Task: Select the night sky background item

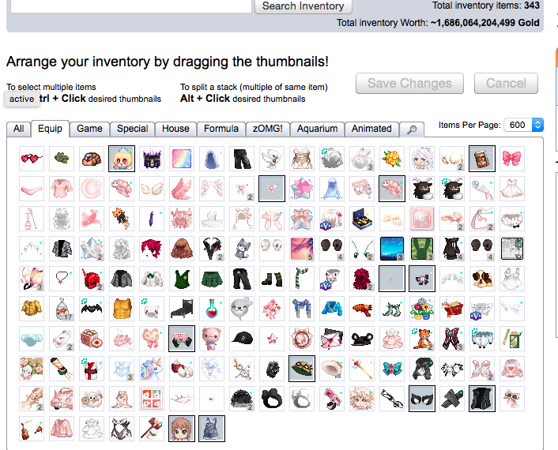Action: (392, 249)
